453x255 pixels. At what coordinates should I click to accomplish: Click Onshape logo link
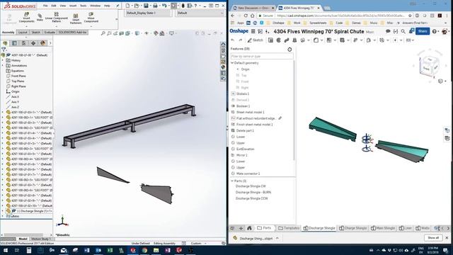[x=239, y=31]
